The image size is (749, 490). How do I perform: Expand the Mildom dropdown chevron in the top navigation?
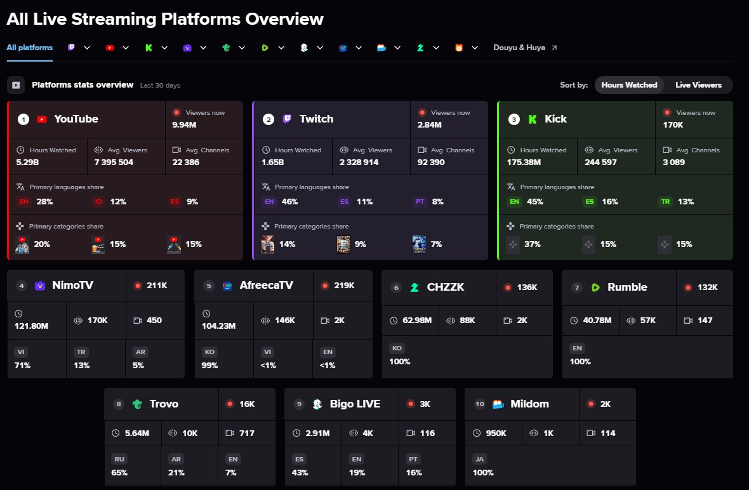click(x=397, y=48)
